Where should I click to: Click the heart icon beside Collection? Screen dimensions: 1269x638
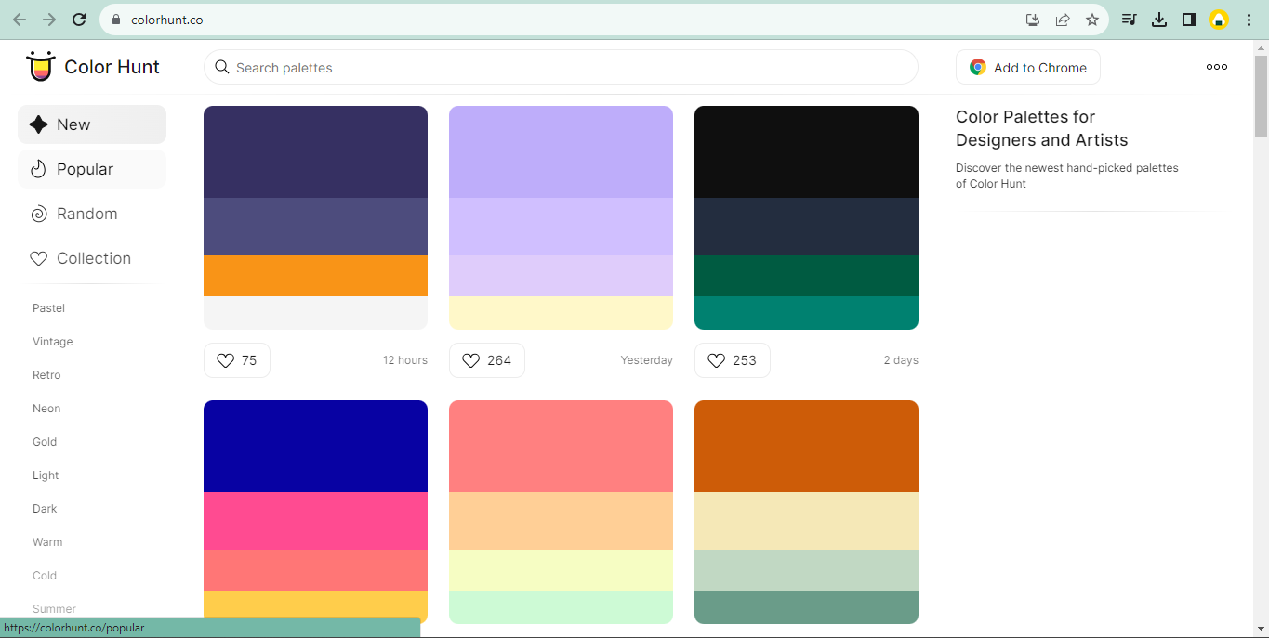[38, 258]
